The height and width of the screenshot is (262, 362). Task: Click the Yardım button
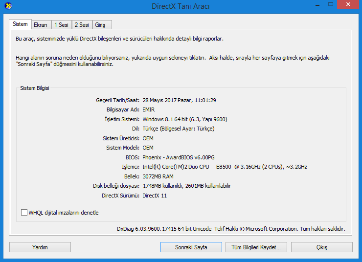click(x=40, y=247)
